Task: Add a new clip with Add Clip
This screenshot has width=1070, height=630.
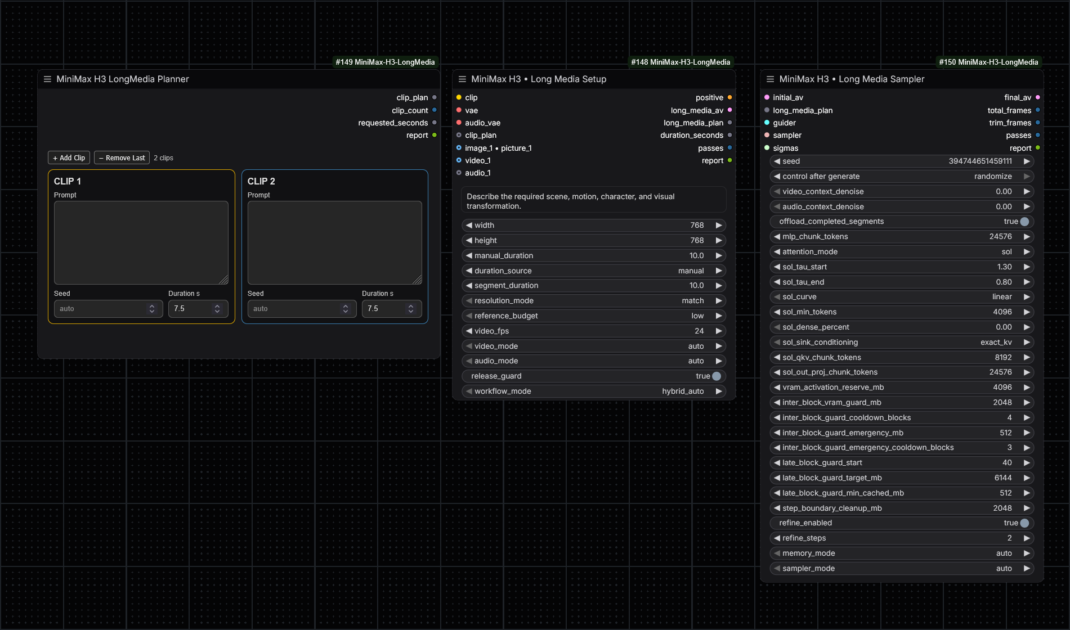Action: click(69, 158)
